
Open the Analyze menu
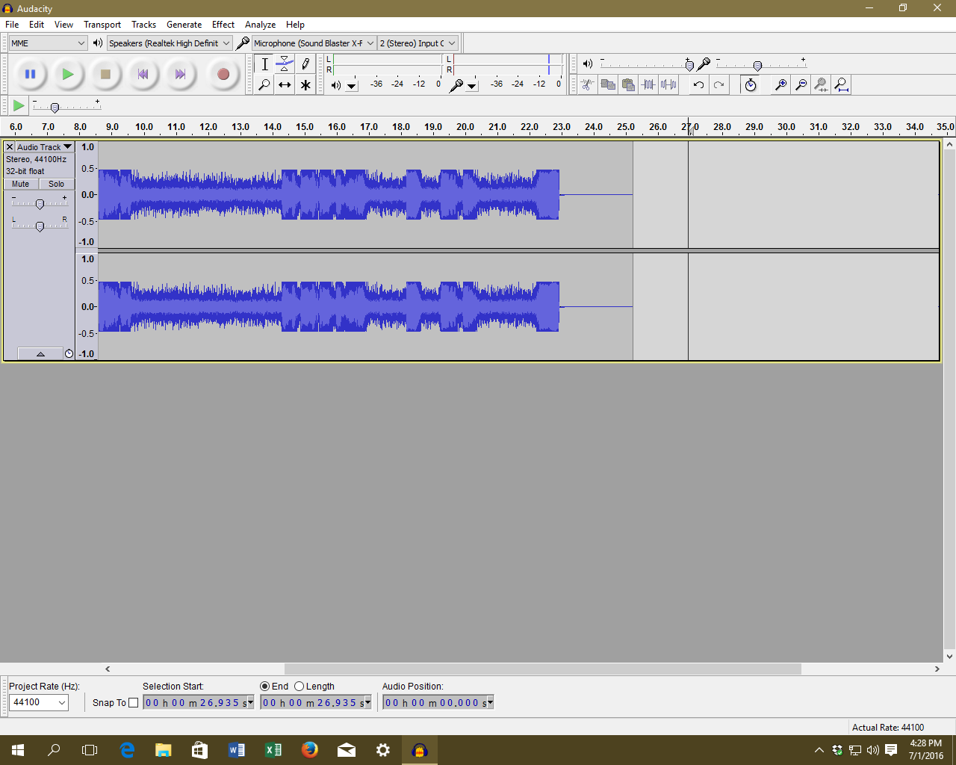click(x=261, y=25)
